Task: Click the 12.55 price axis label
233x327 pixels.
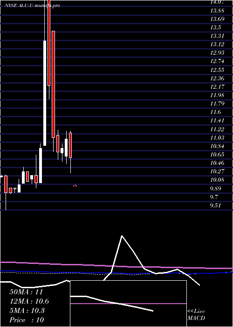Action: [217, 70]
